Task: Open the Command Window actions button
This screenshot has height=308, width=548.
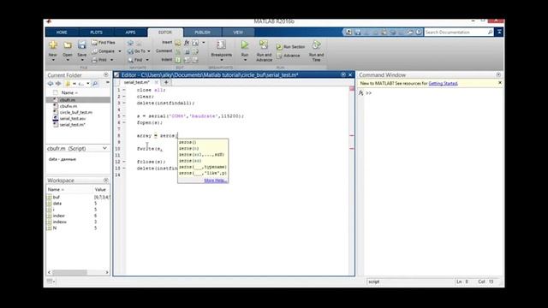Action: (x=498, y=75)
